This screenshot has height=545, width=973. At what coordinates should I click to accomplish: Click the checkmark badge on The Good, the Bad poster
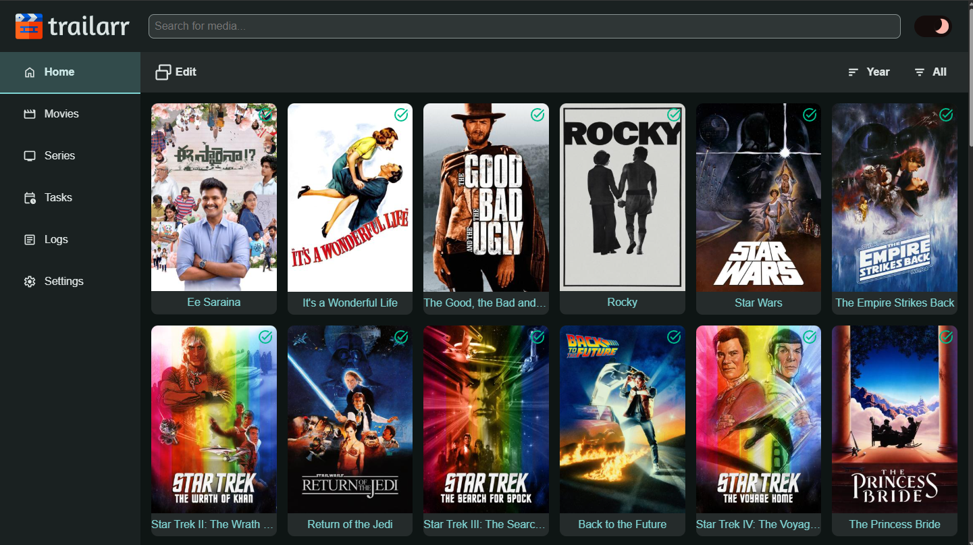537,115
